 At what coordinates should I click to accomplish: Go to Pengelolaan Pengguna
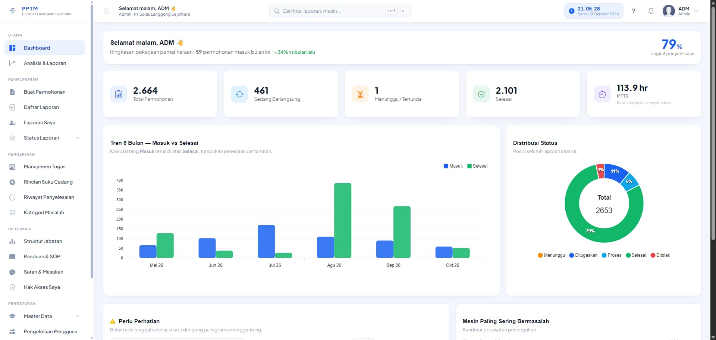(x=45, y=331)
